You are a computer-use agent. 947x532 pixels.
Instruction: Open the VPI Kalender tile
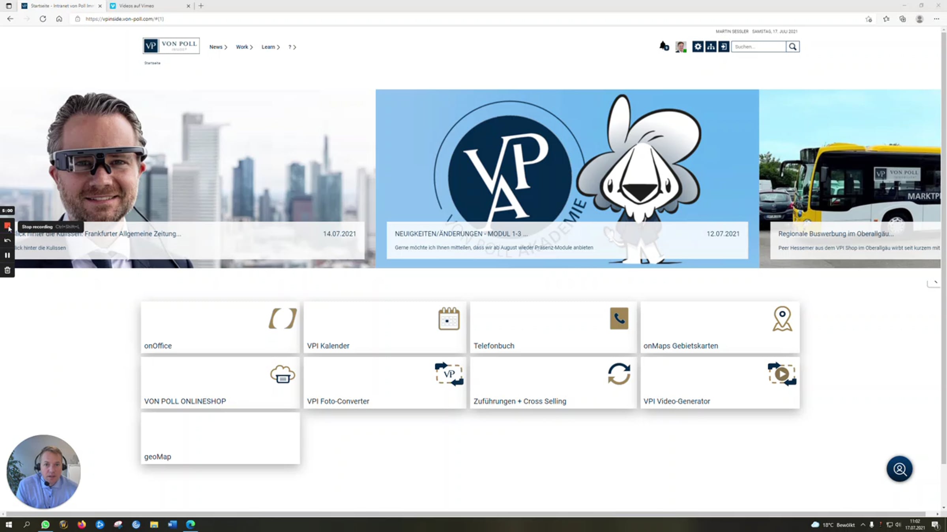(x=385, y=327)
